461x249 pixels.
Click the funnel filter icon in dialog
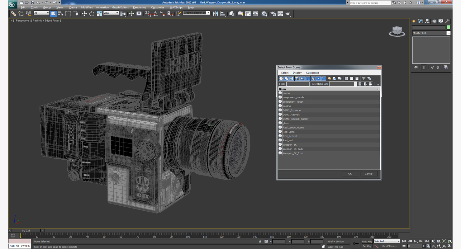[364, 79]
